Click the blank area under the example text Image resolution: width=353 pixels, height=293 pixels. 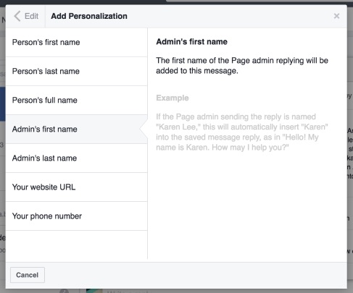[x=247, y=206]
